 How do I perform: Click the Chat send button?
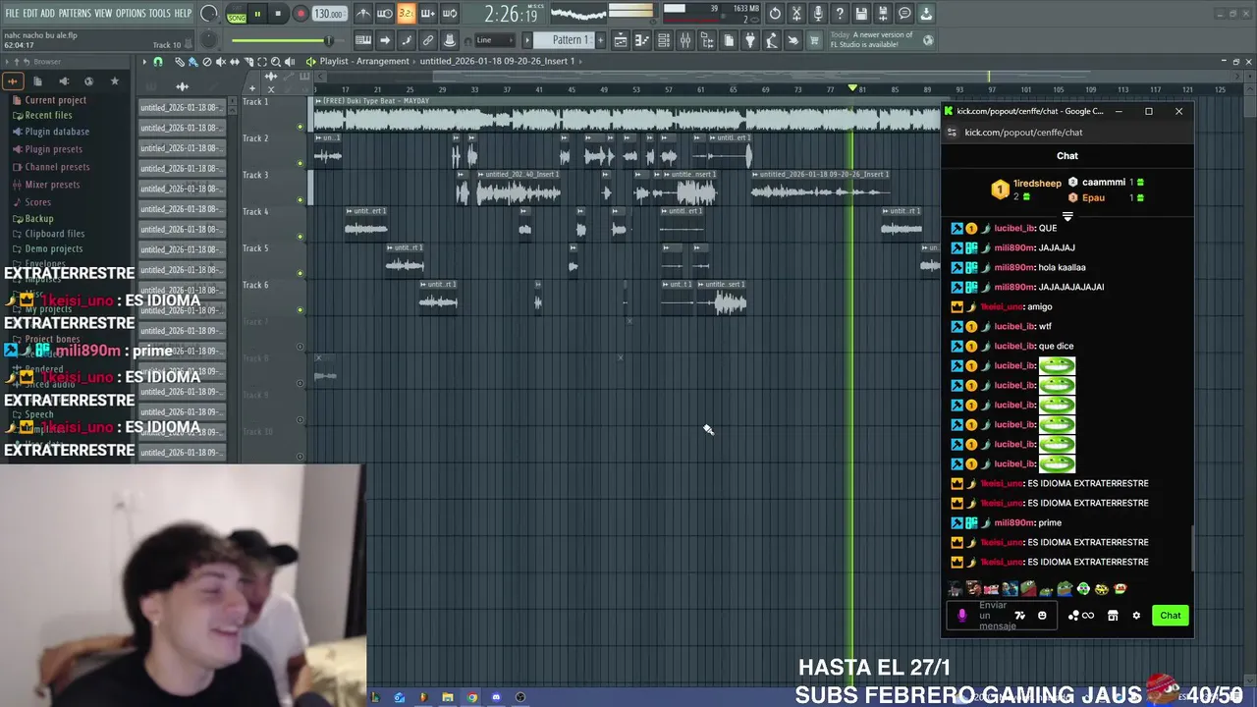click(x=1170, y=616)
